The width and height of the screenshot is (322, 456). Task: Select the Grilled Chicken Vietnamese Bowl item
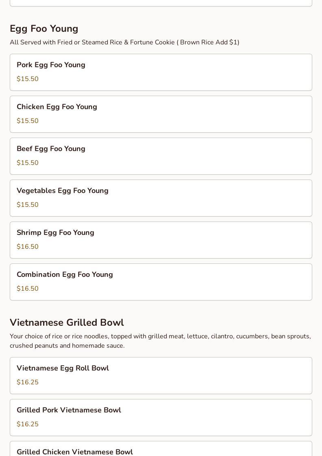[x=161, y=449]
